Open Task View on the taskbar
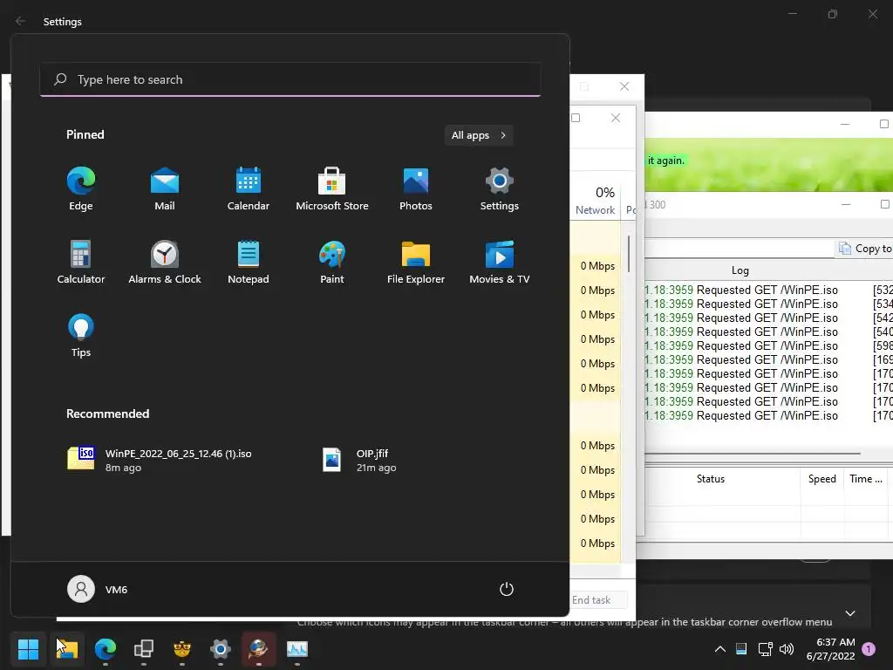This screenshot has width=893, height=670. [x=144, y=648]
